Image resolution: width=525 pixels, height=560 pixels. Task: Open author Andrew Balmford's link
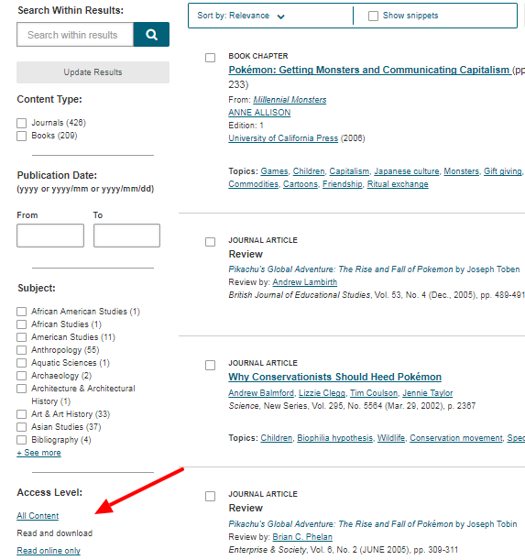click(x=261, y=393)
